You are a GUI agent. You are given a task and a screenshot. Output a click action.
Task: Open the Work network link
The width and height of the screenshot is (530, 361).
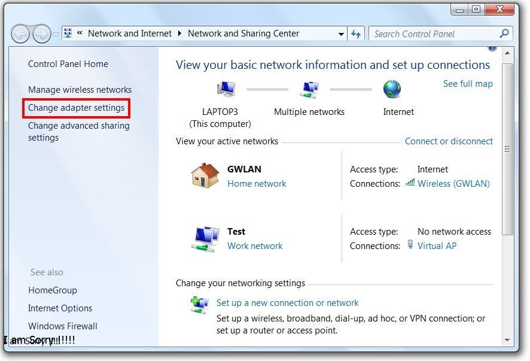click(255, 246)
